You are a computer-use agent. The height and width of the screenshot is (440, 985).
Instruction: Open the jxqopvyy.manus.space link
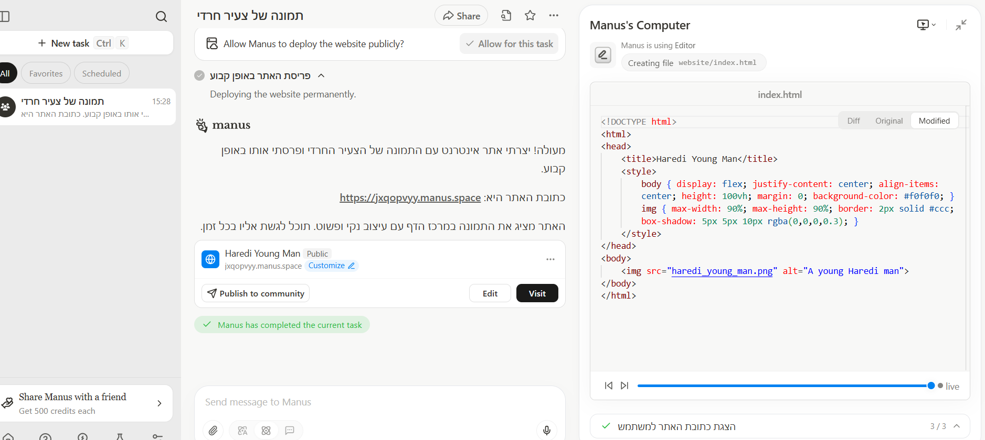(410, 198)
